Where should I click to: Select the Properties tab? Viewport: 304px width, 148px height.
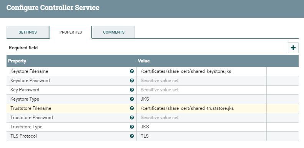[x=71, y=32]
